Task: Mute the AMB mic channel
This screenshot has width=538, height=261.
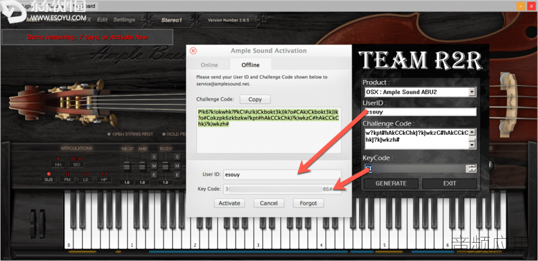Action: coord(154,166)
